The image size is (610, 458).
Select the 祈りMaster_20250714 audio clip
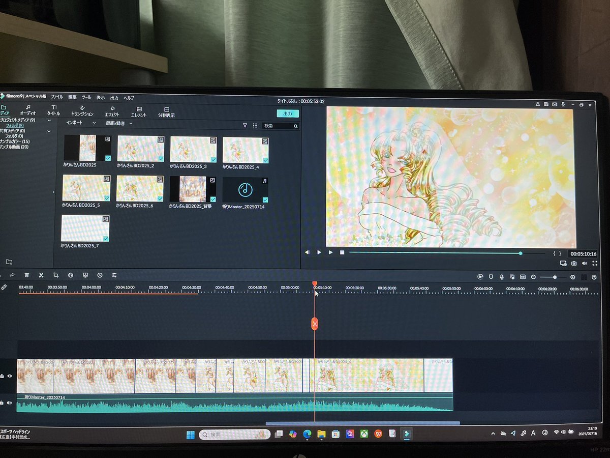[246, 190]
